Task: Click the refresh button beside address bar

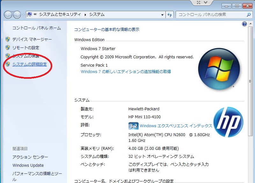Action: (x=170, y=15)
